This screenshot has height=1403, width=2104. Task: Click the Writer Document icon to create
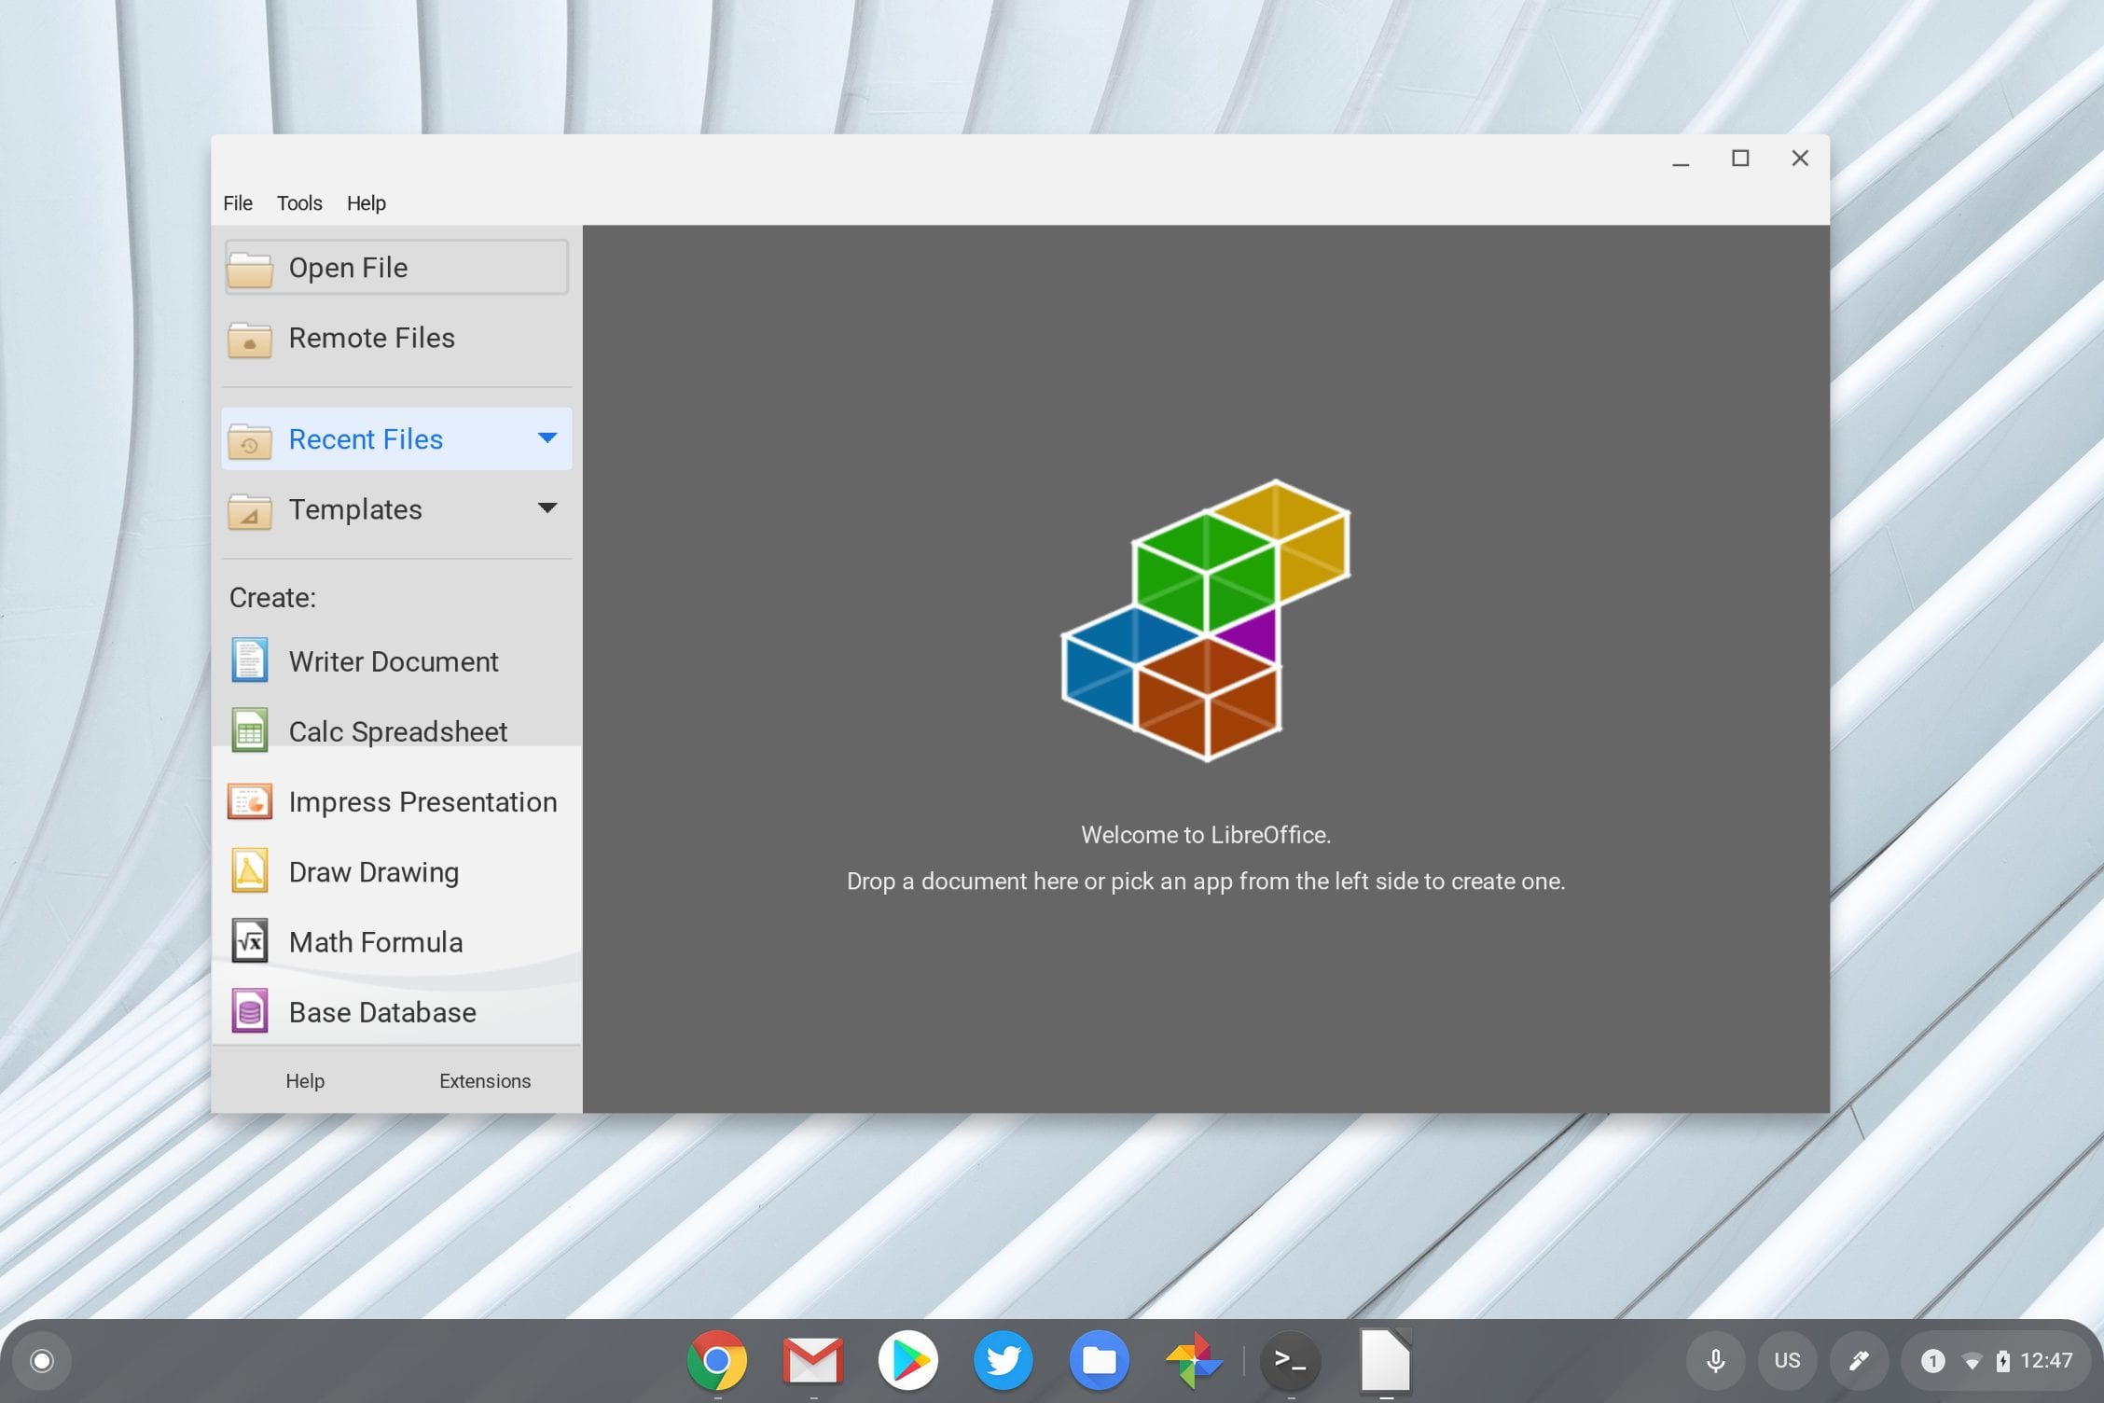point(249,660)
